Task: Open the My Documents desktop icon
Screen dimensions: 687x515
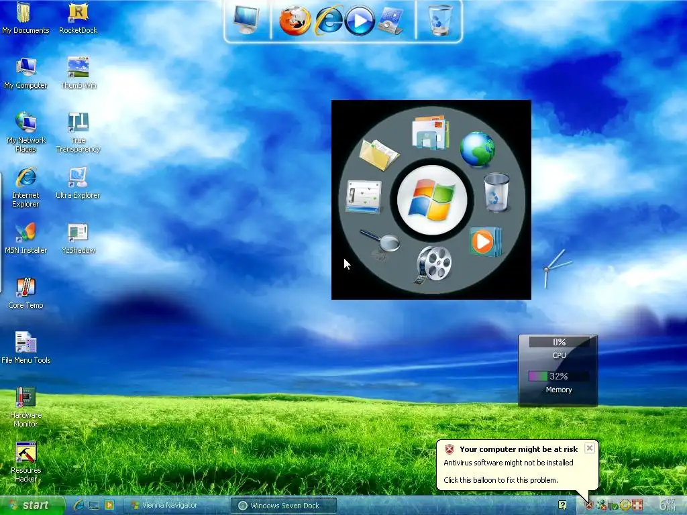Action: point(25,18)
